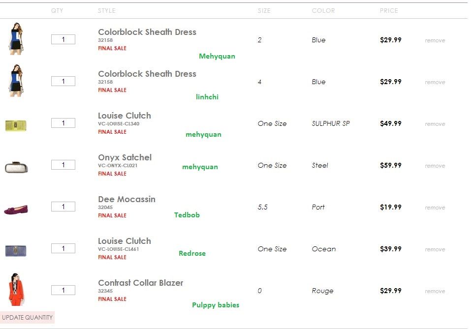
Task: Remove the Sulphur Louise Clutch from cart
Action: click(435, 124)
